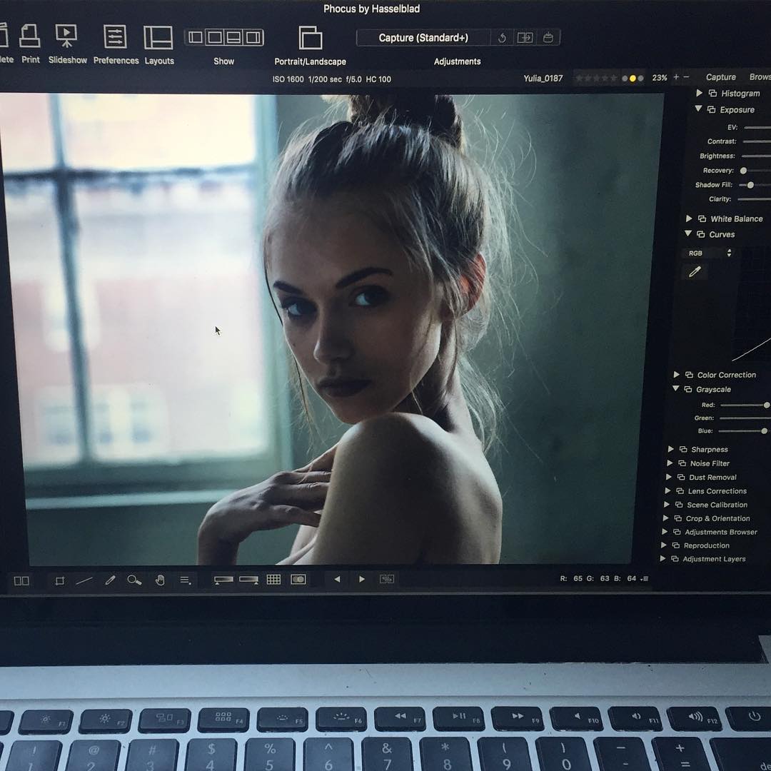This screenshot has width=771, height=771.
Task: Go to the next image arrow
Action: (x=362, y=580)
